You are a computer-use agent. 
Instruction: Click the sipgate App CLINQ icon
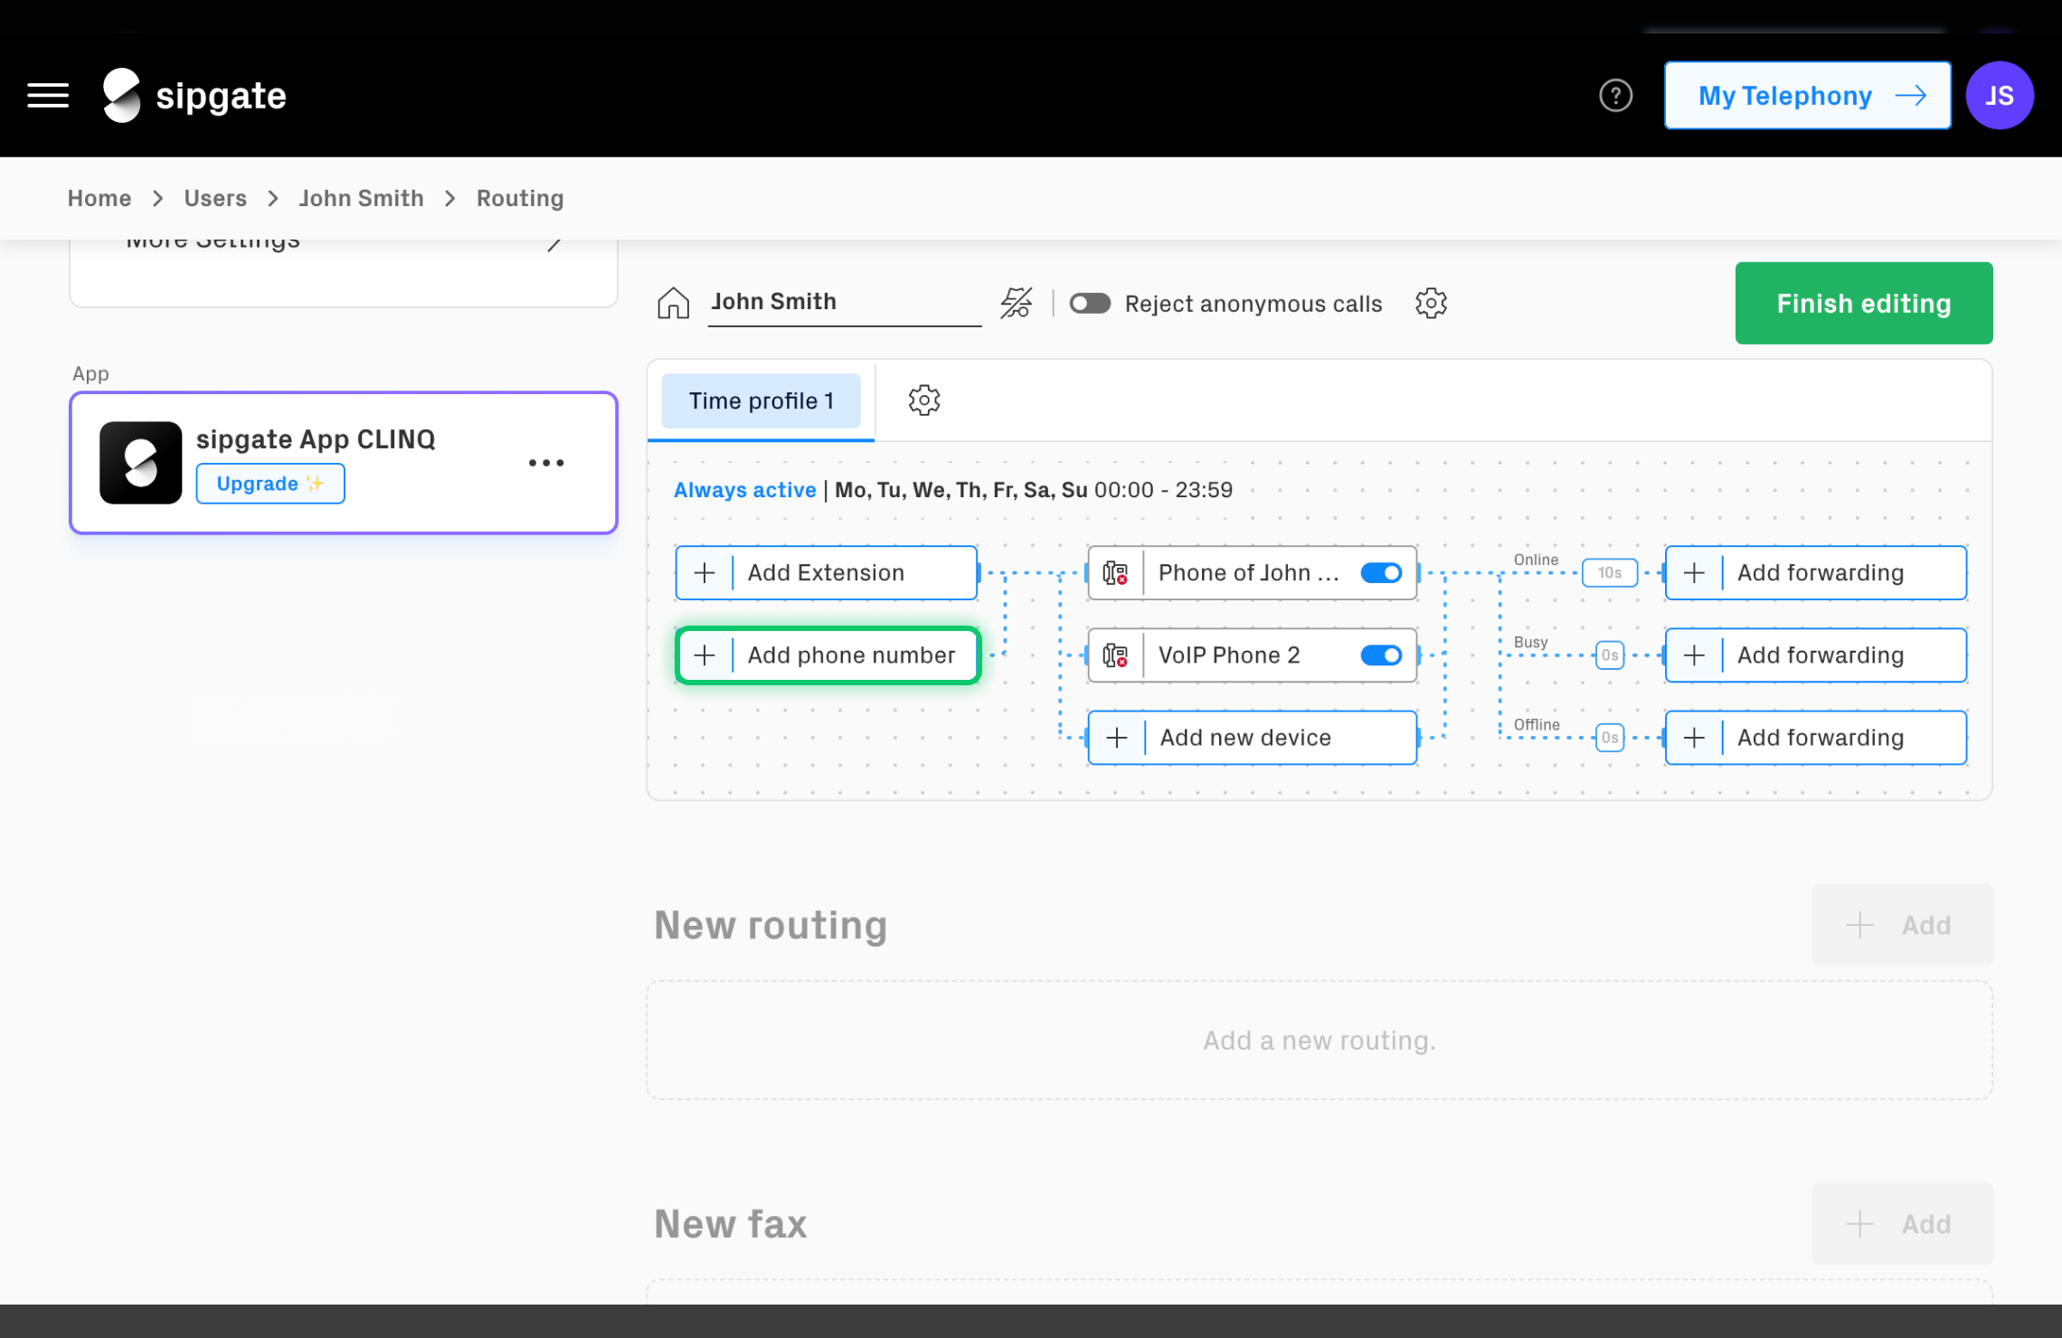[141, 462]
